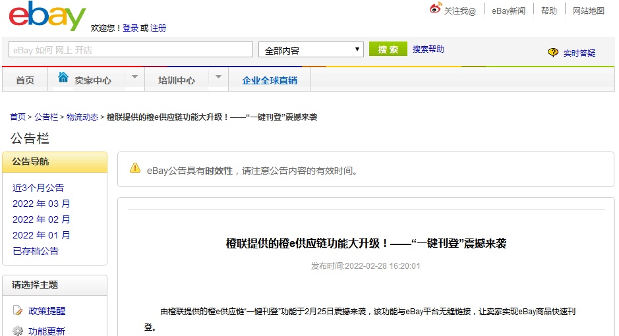Open the 全部内容 category dropdown

click(x=311, y=49)
